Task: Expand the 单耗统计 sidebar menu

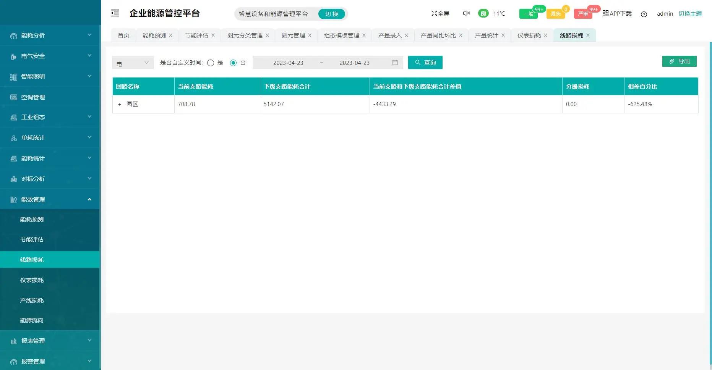Action: (50, 137)
